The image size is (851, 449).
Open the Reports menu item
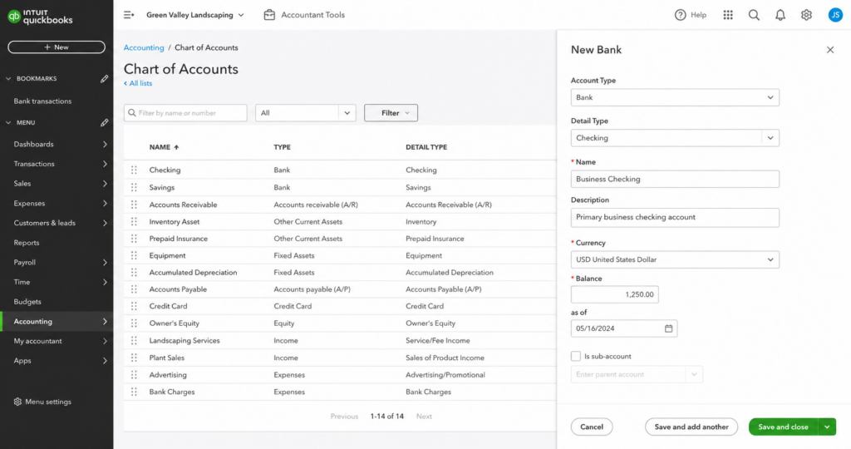pos(57,243)
